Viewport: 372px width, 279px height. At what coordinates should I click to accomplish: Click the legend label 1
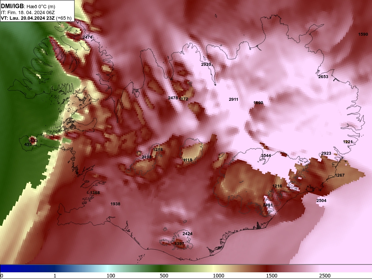[55, 276]
